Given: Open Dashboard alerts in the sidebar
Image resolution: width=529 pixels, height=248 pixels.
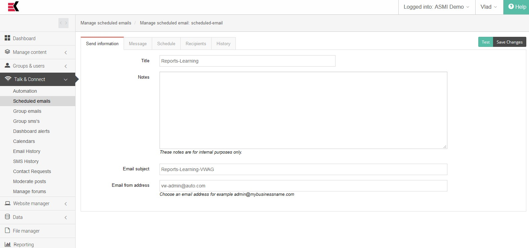Looking at the screenshot, I should pos(38,131).
